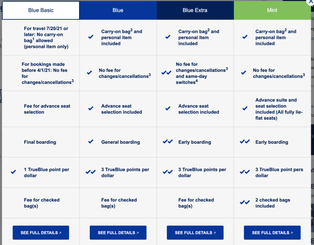Select the Blue Extra column header
Viewport: 314px width, 245px height.
click(195, 10)
